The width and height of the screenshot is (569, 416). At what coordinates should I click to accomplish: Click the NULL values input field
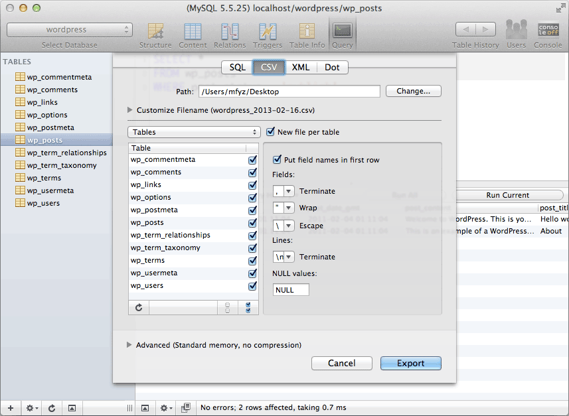(291, 290)
